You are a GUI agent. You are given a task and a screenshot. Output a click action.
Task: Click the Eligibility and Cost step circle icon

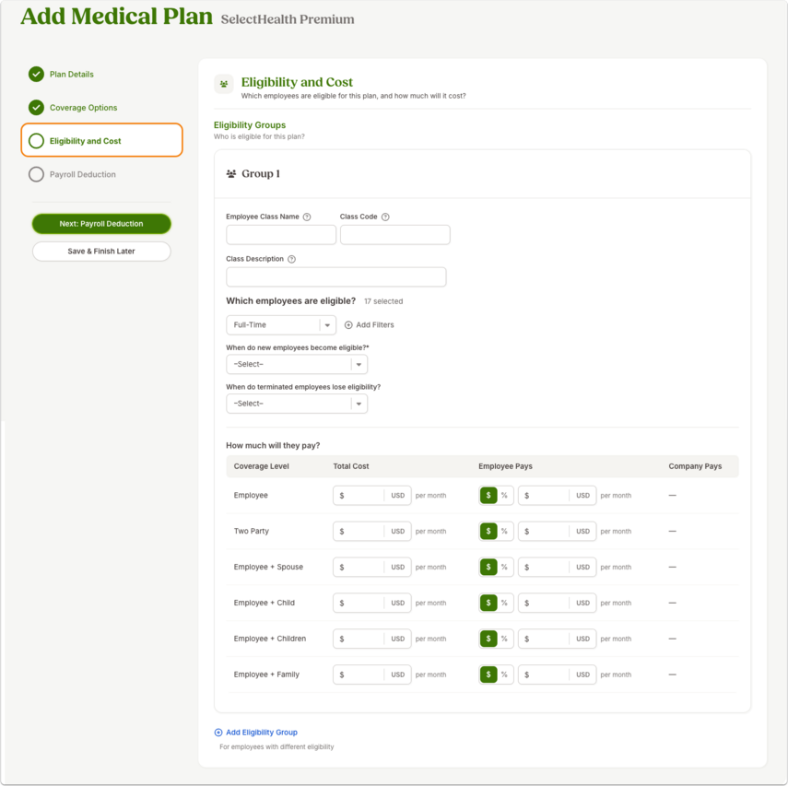(36, 141)
